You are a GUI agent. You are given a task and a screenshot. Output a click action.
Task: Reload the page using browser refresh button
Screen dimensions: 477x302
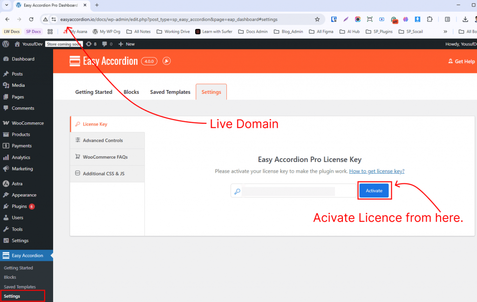click(x=31, y=19)
